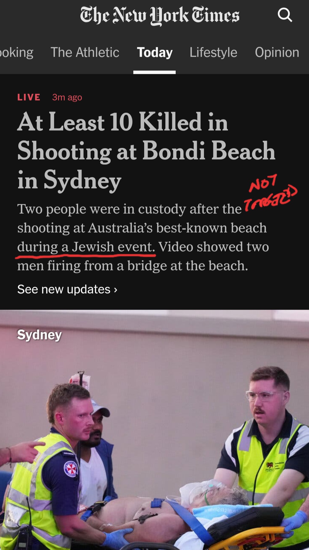Select the Opinion tab
The height and width of the screenshot is (550, 309).
[277, 52]
